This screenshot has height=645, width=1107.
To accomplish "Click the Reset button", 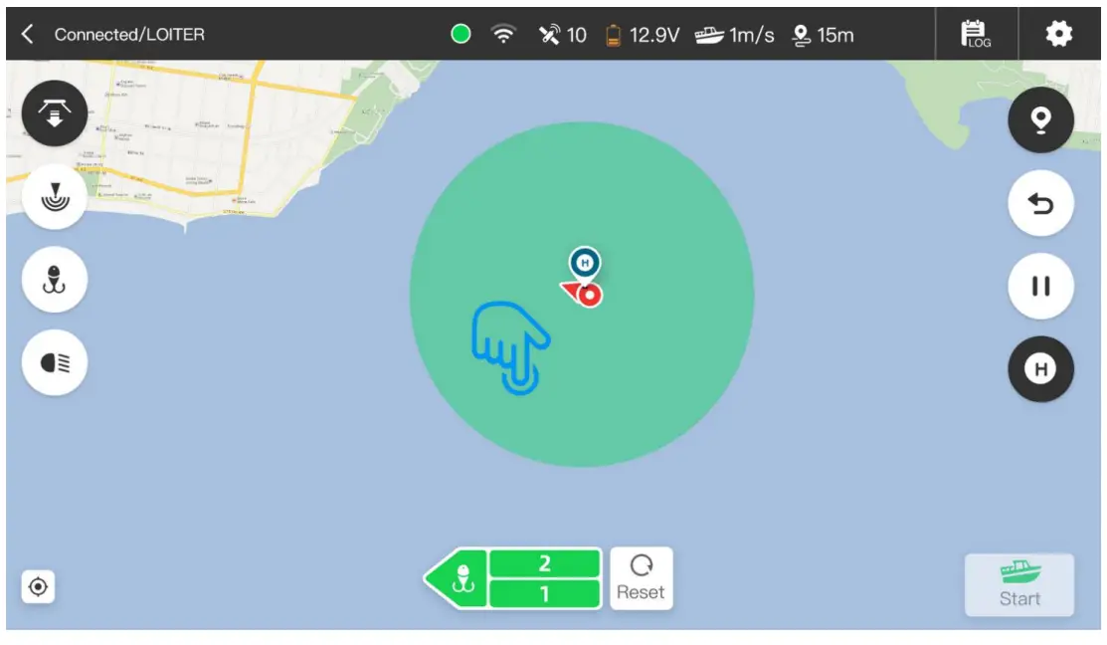I will [642, 578].
